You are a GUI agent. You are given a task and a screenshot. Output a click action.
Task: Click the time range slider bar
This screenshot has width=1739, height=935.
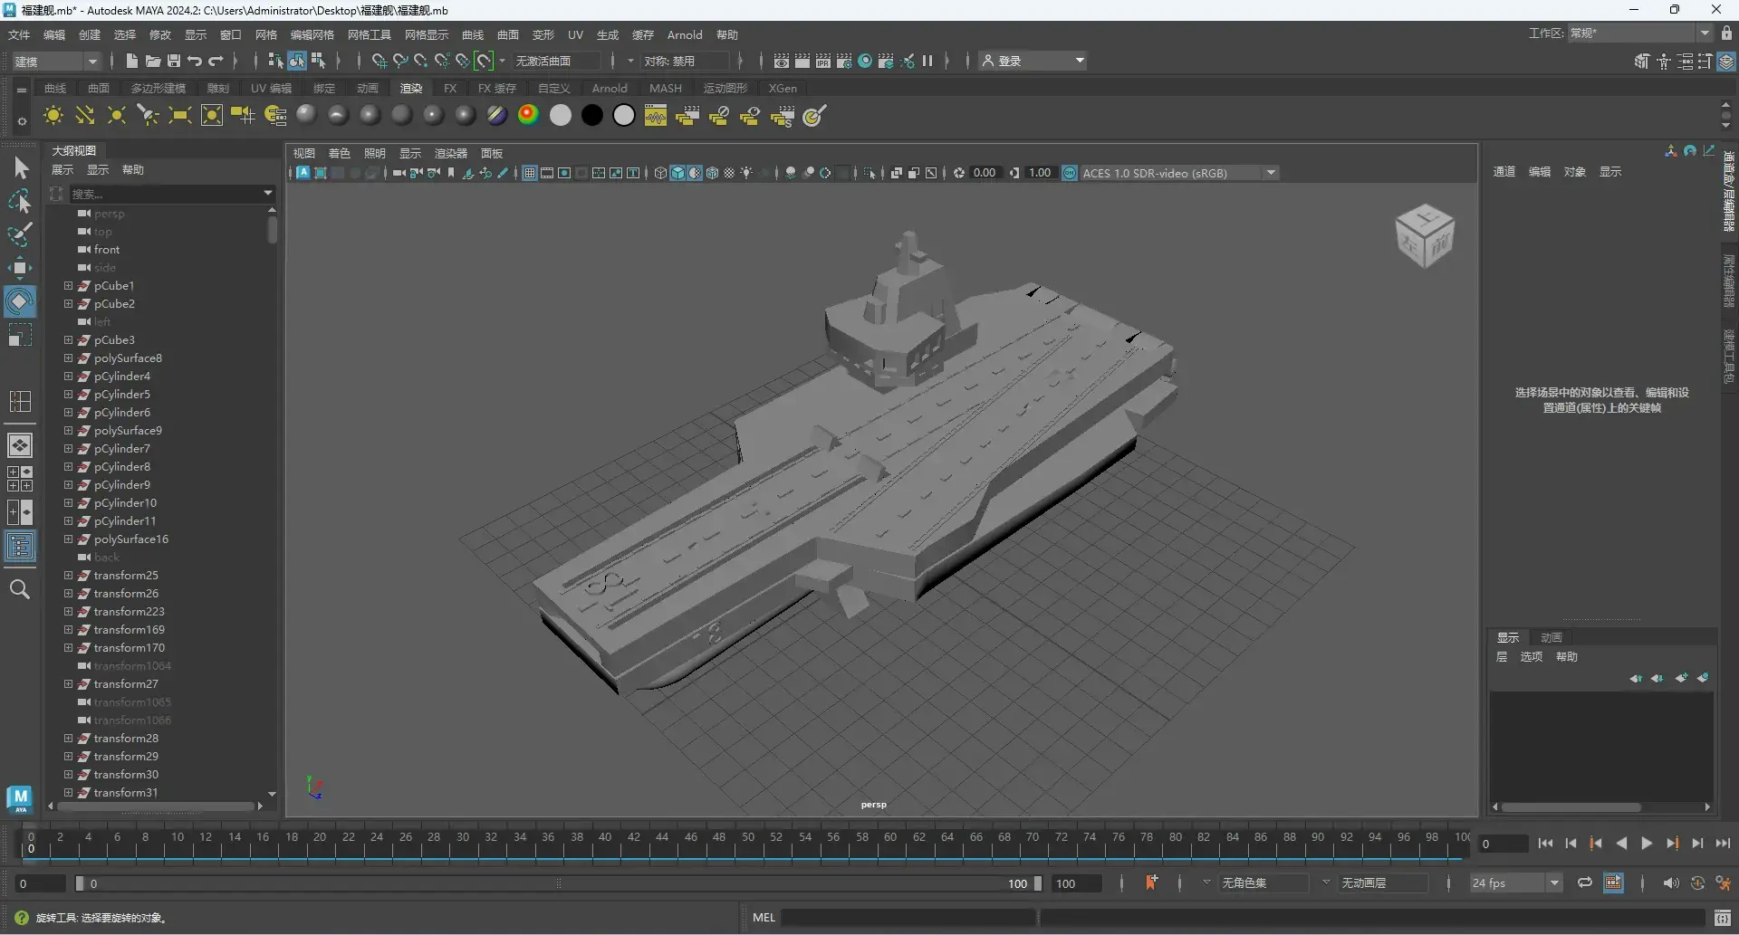coord(559,883)
